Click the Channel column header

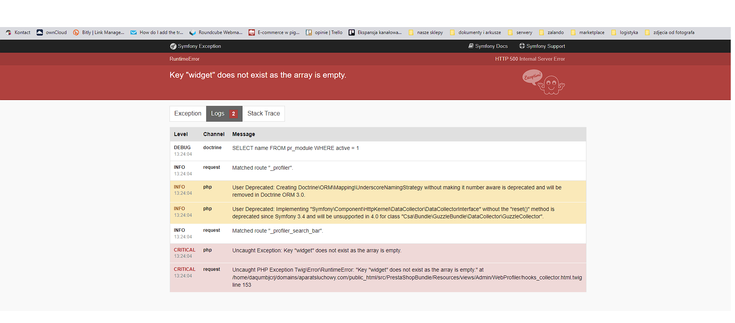pos(214,134)
